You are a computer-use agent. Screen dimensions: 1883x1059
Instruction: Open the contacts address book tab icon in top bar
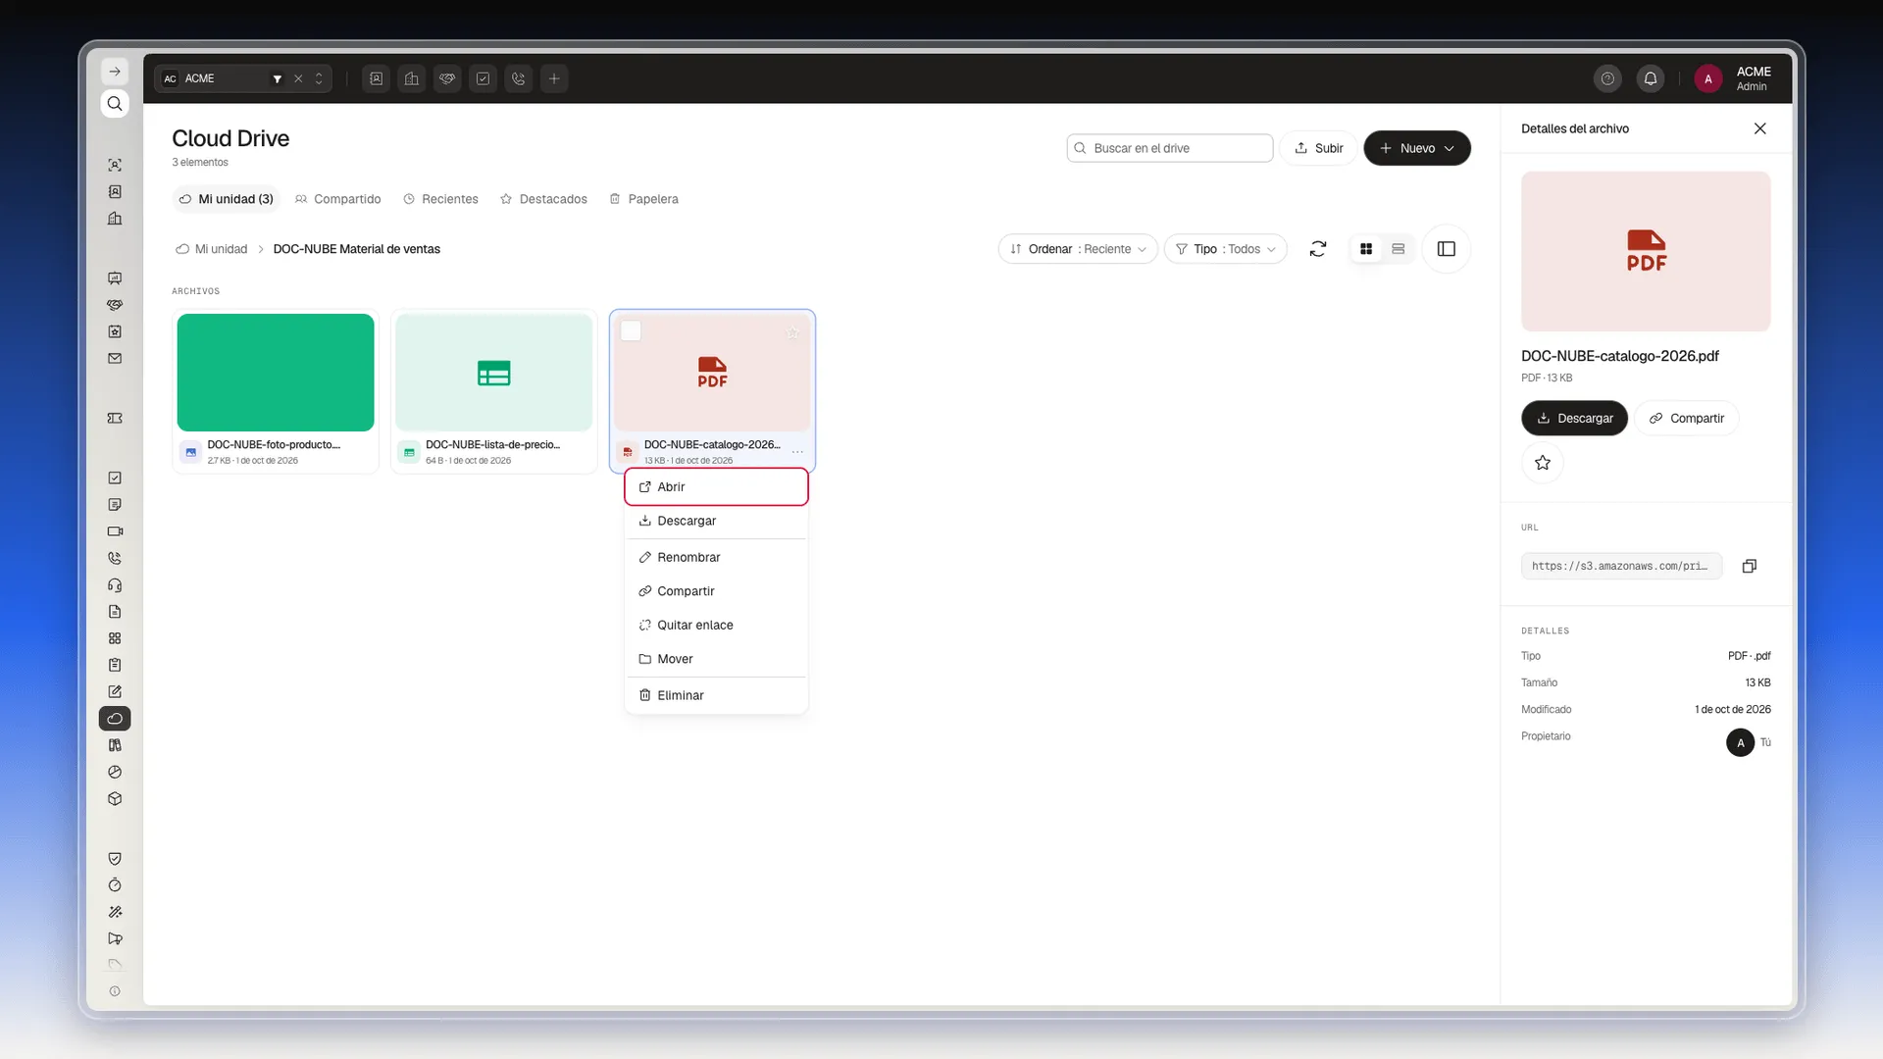pyautogui.click(x=377, y=78)
